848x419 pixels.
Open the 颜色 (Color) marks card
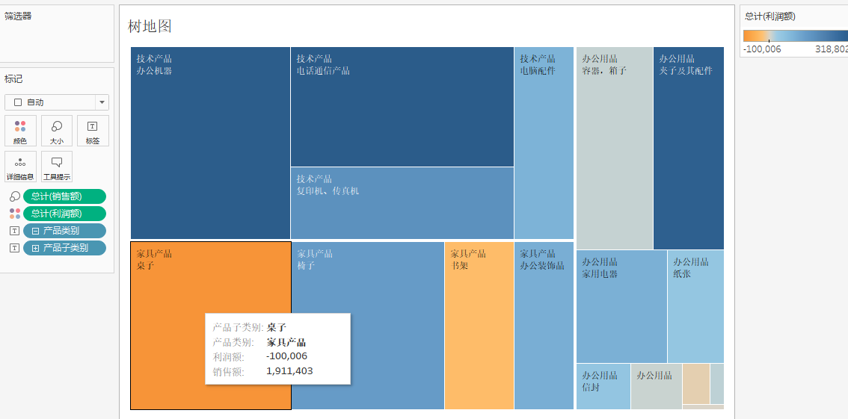point(20,131)
